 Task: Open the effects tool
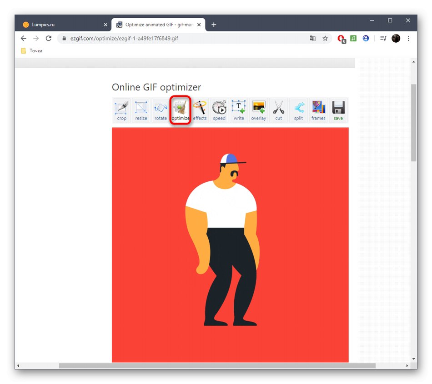pyautogui.click(x=200, y=110)
